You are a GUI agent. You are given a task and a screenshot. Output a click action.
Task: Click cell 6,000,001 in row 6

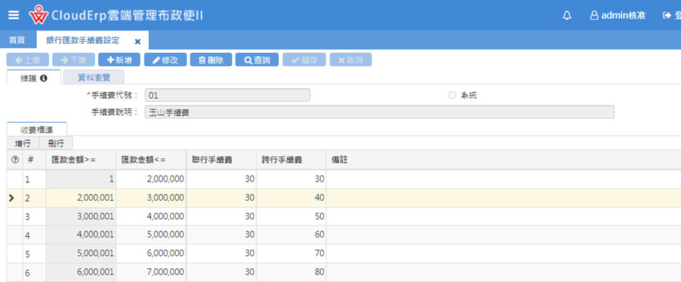(81, 272)
